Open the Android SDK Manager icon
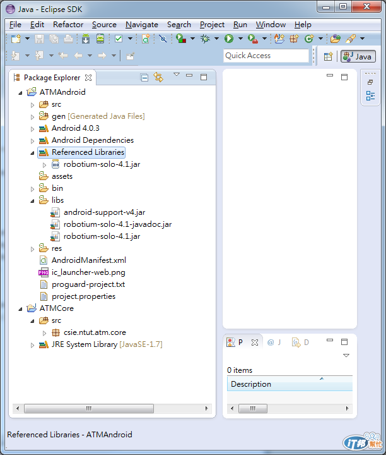The height and width of the screenshot is (455, 386). [85, 39]
